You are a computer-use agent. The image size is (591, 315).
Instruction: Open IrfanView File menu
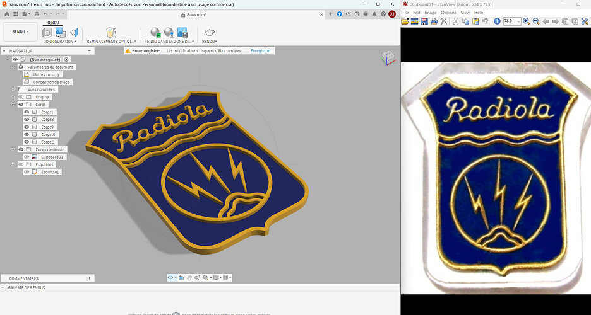(405, 13)
